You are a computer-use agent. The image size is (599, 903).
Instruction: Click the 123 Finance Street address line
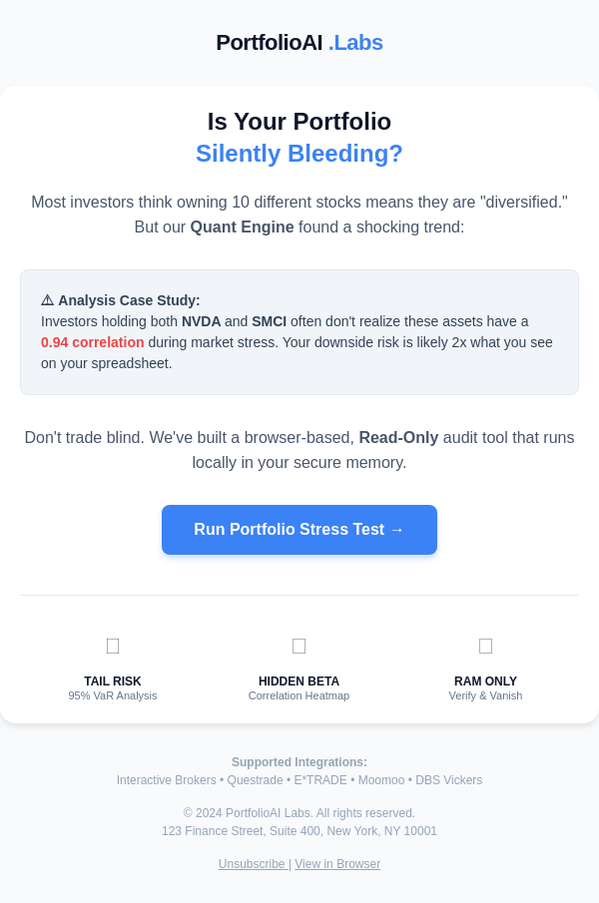299,831
